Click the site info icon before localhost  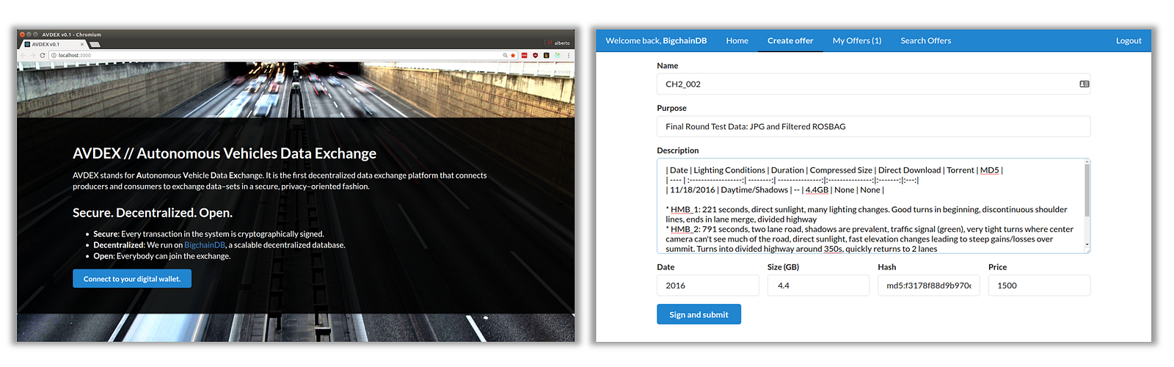tap(54, 55)
